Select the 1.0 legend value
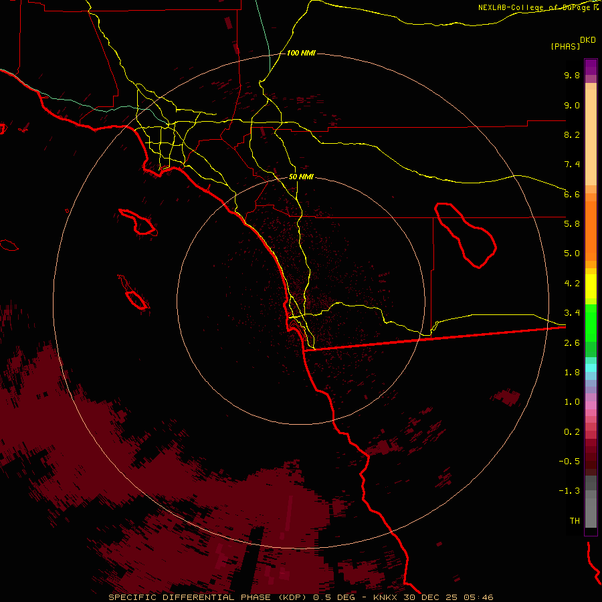The height and width of the screenshot is (602, 602). pyautogui.click(x=572, y=402)
